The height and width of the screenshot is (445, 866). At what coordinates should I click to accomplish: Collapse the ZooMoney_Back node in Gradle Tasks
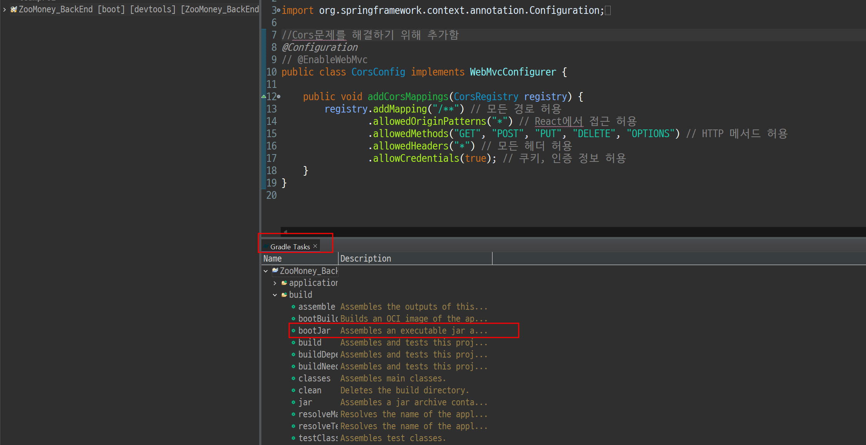click(266, 271)
